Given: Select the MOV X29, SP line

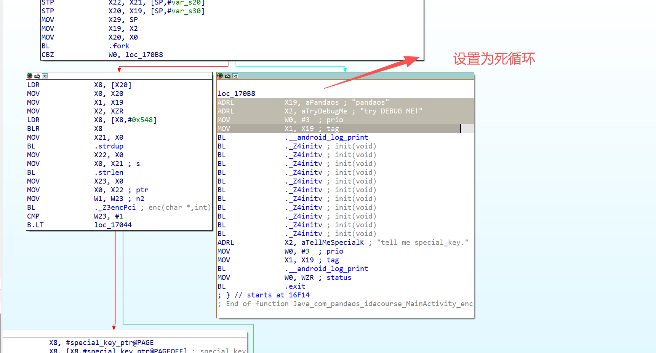Looking at the screenshot, I should pos(90,20).
